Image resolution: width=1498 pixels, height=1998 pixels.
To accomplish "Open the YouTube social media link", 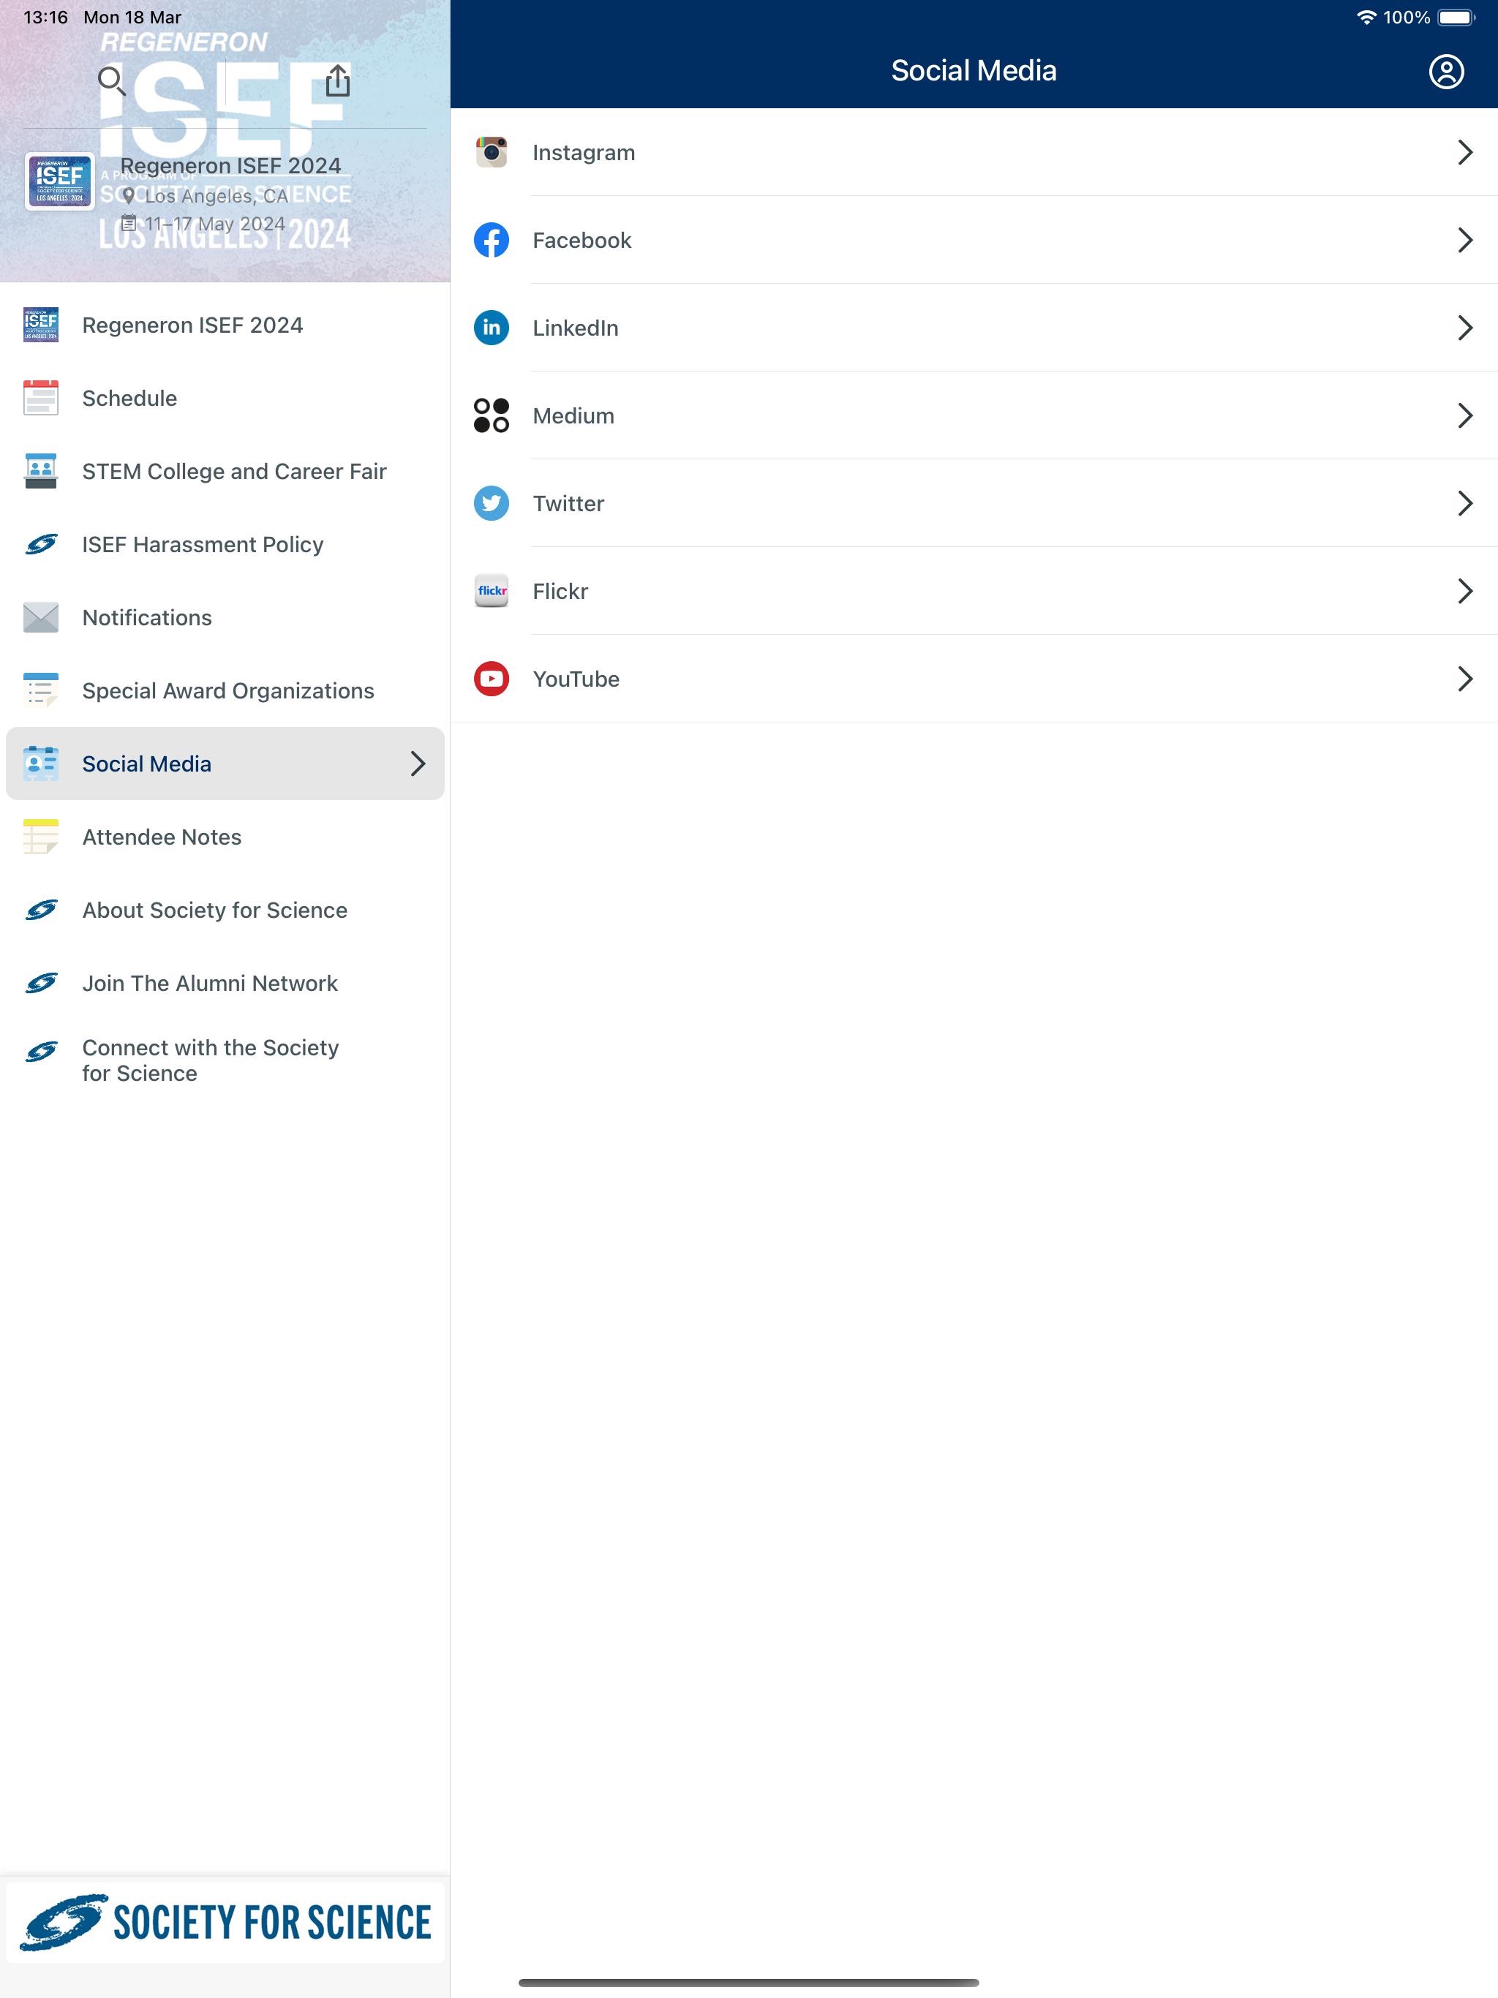I will [x=974, y=678].
